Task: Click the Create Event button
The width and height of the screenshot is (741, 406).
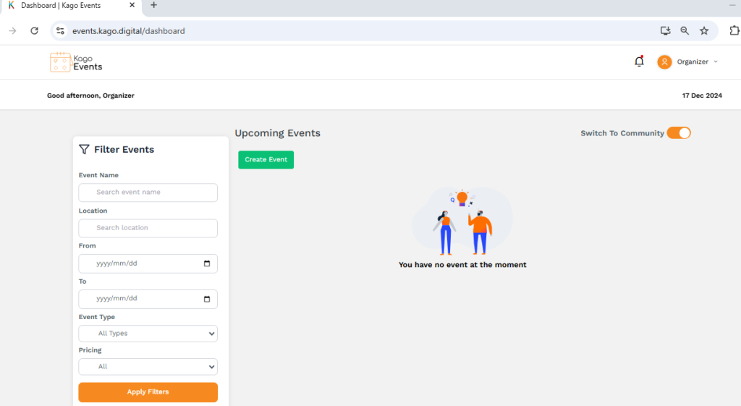Action: coord(266,160)
